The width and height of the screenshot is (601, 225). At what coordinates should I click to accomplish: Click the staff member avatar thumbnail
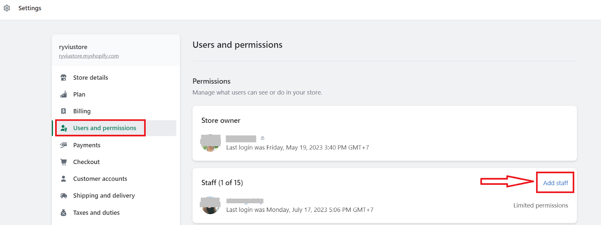[210, 205]
